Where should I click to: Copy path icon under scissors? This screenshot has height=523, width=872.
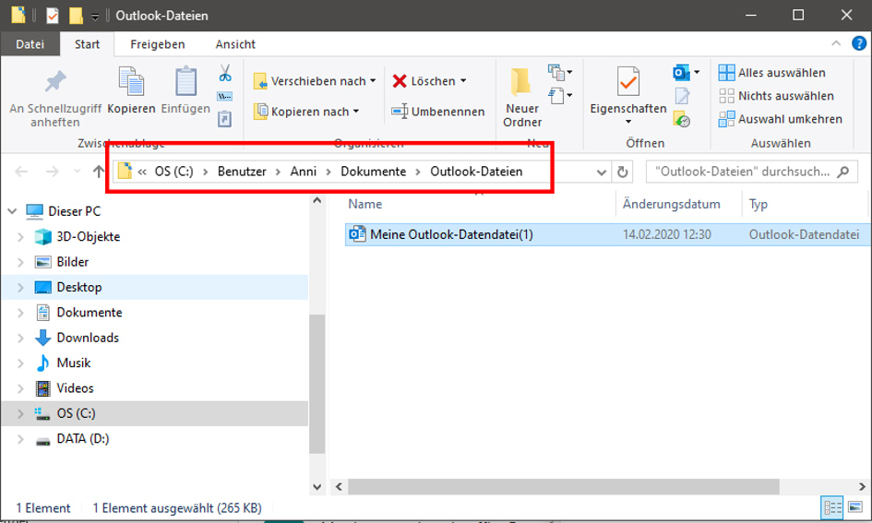(x=224, y=96)
